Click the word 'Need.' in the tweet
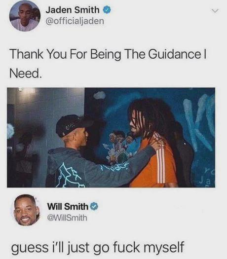227x259 pixels. coord(25,73)
